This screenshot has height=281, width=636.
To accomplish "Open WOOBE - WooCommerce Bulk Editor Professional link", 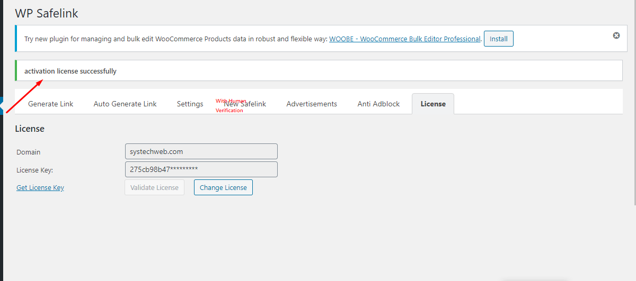I will pyautogui.click(x=405, y=39).
